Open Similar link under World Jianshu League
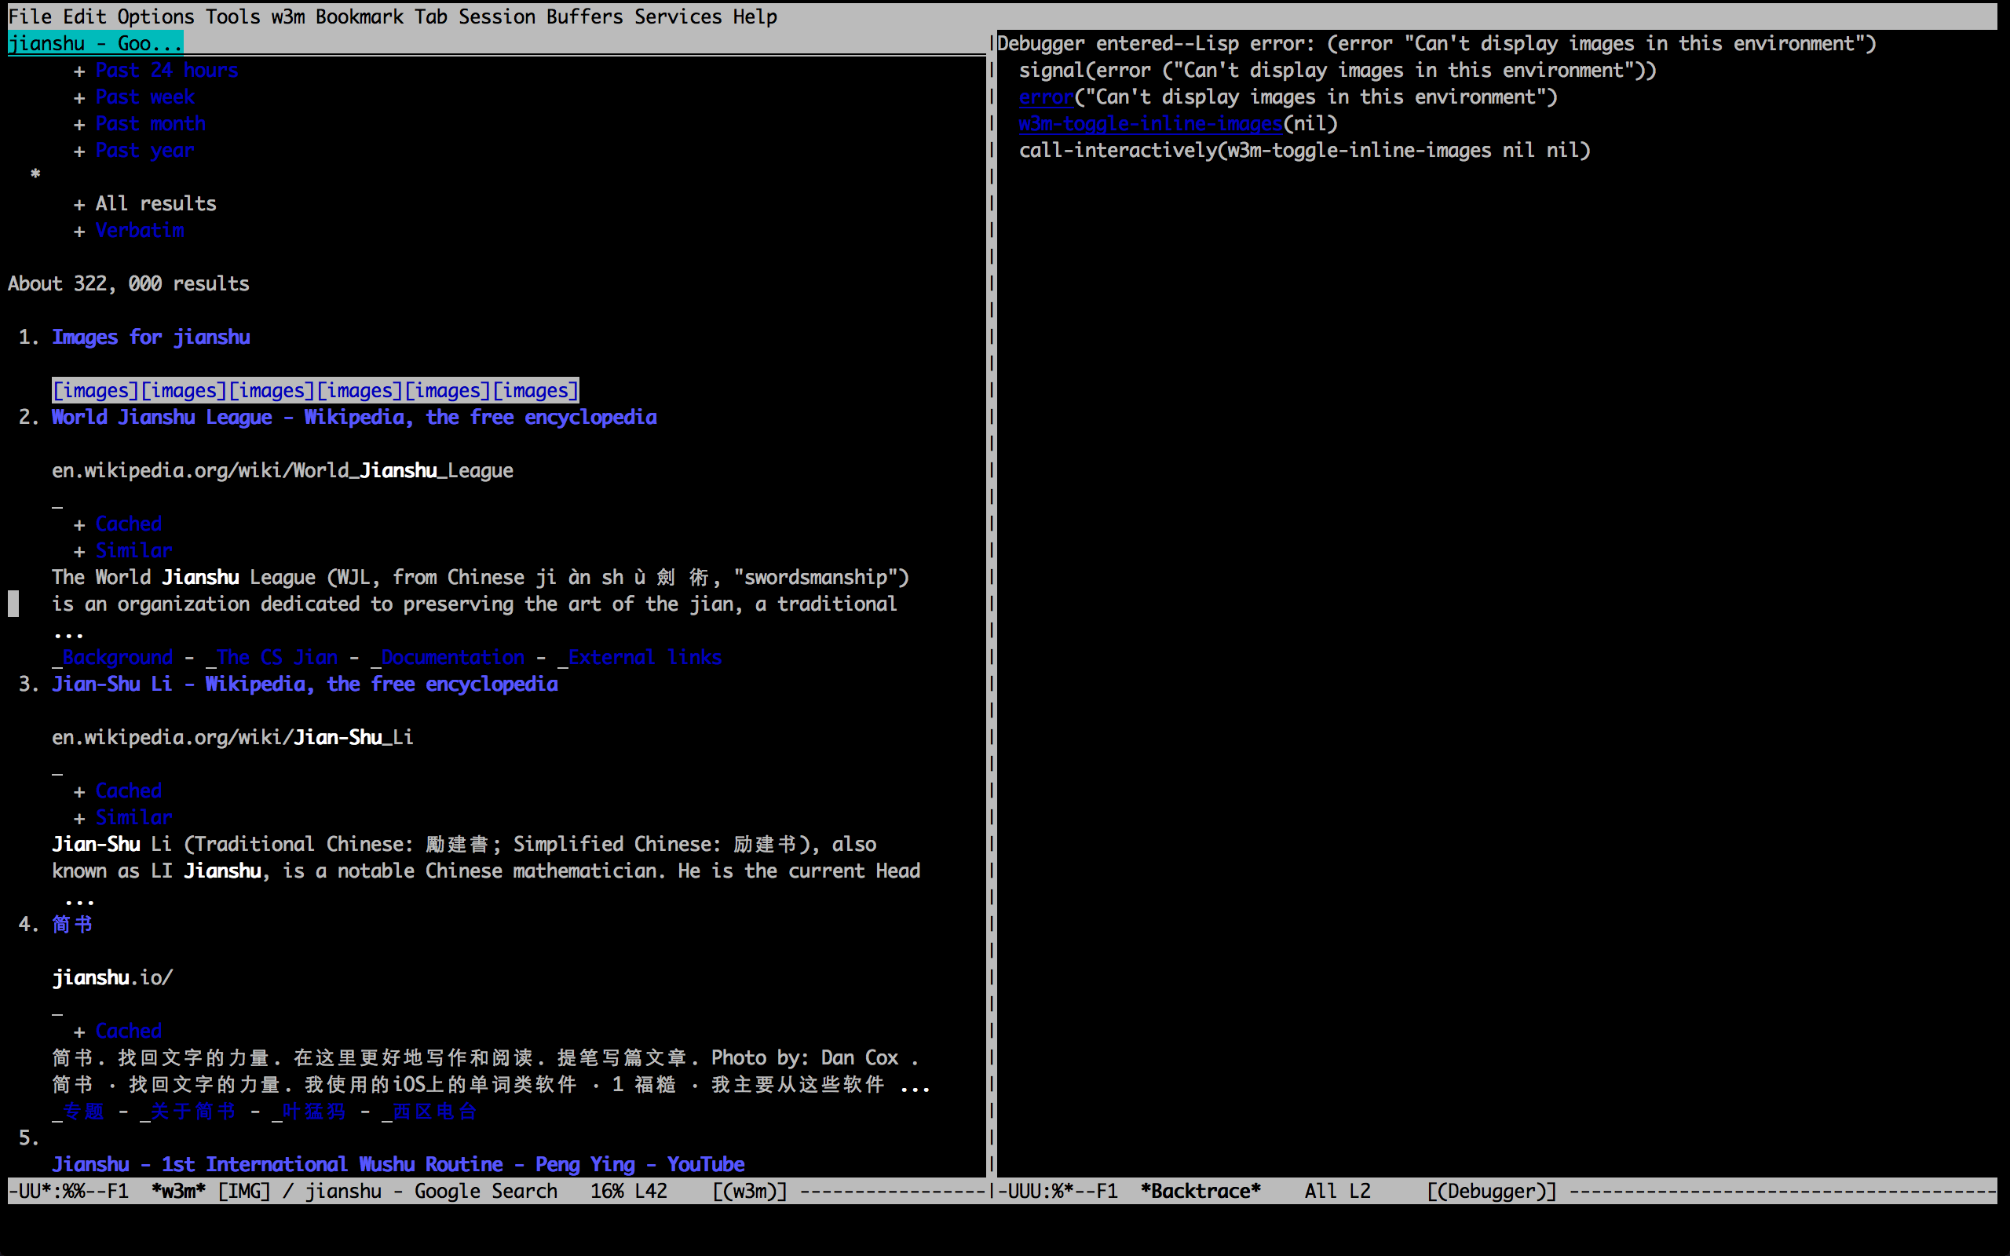The image size is (2010, 1256). pos(133,551)
